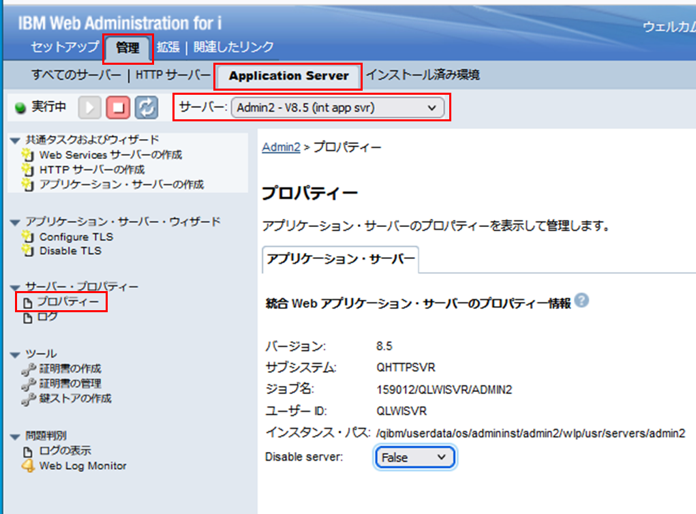Collapse the 問題判別 section
This screenshot has width=696, height=514.
click(x=15, y=437)
